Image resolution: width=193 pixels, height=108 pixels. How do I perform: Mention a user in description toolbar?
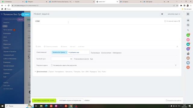click(51, 46)
